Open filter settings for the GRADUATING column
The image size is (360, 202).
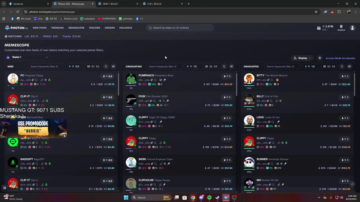point(224,66)
